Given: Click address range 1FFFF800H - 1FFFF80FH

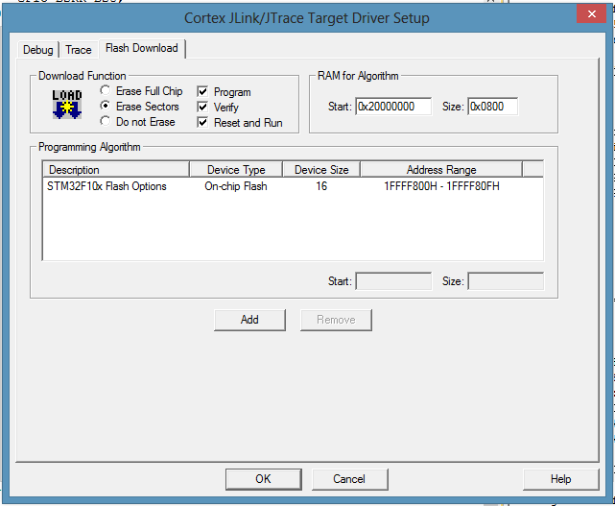Looking at the screenshot, I should click(x=441, y=186).
